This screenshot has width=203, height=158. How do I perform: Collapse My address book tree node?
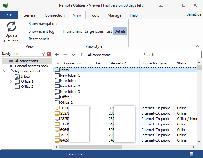click(5, 71)
